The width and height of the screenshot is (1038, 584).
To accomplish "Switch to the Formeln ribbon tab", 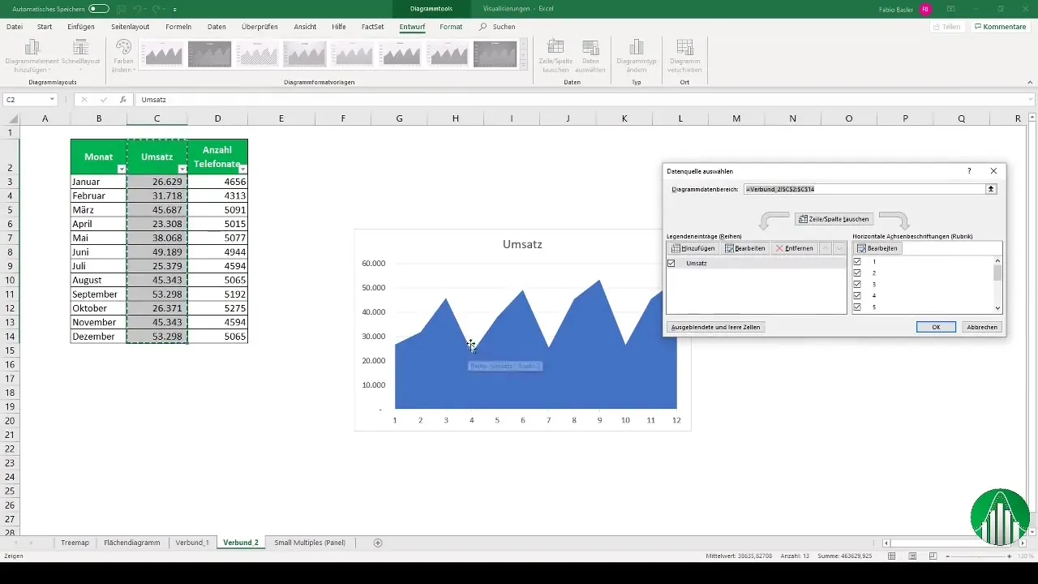I will click(x=178, y=27).
